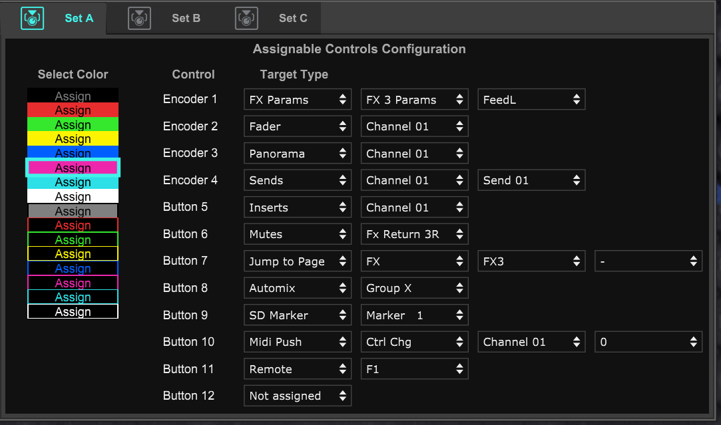Open Encoder 1 FeedL parameter dropdown
This screenshot has height=425, width=721.
[x=531, y=99]
